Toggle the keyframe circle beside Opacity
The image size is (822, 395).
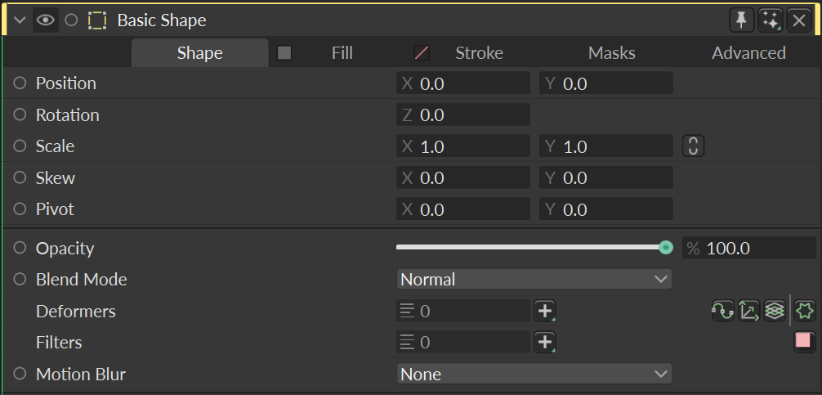tap(20, 248)
